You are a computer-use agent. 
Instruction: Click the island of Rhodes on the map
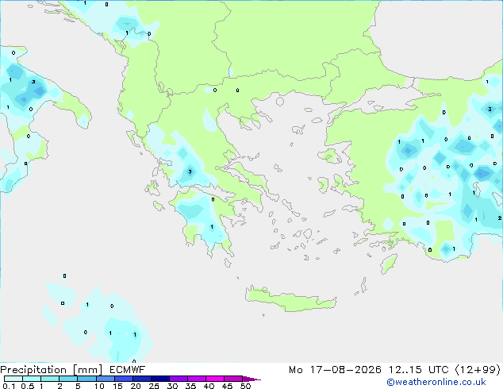[389, 264]
